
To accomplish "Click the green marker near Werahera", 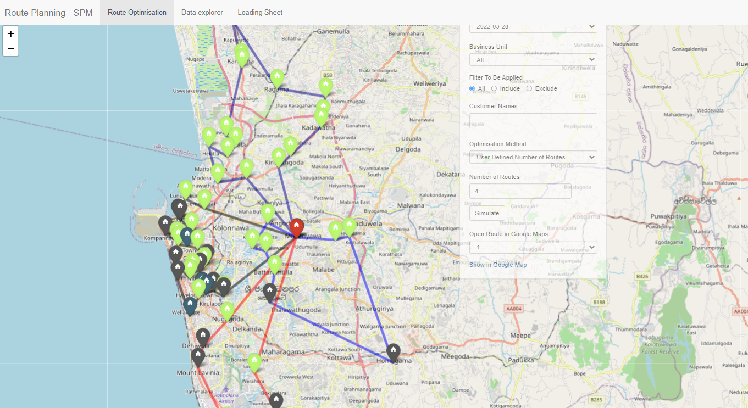I will (x=254, y=362).
